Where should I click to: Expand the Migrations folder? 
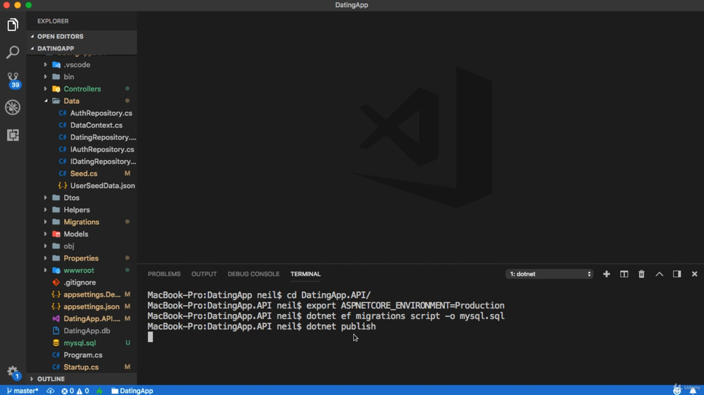tap(82, 222)
